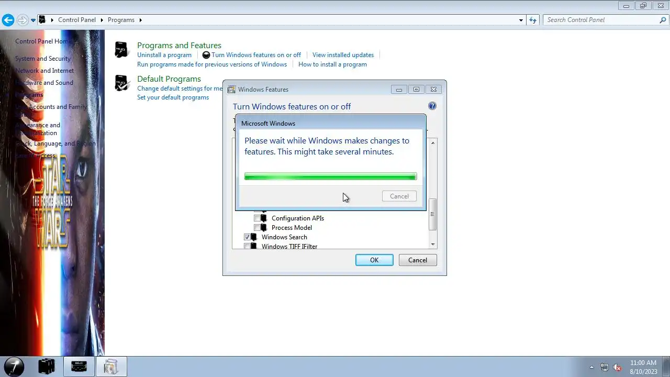Expand the arrow after Programs breadcrumb
This screenshot has height=377, width=670.
[140, 20]
